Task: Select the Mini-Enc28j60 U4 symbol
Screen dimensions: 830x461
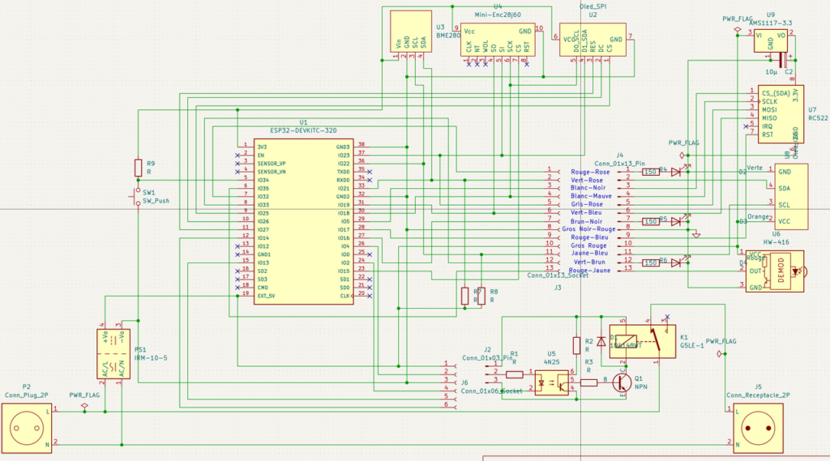Action: (x=498, y=40)
